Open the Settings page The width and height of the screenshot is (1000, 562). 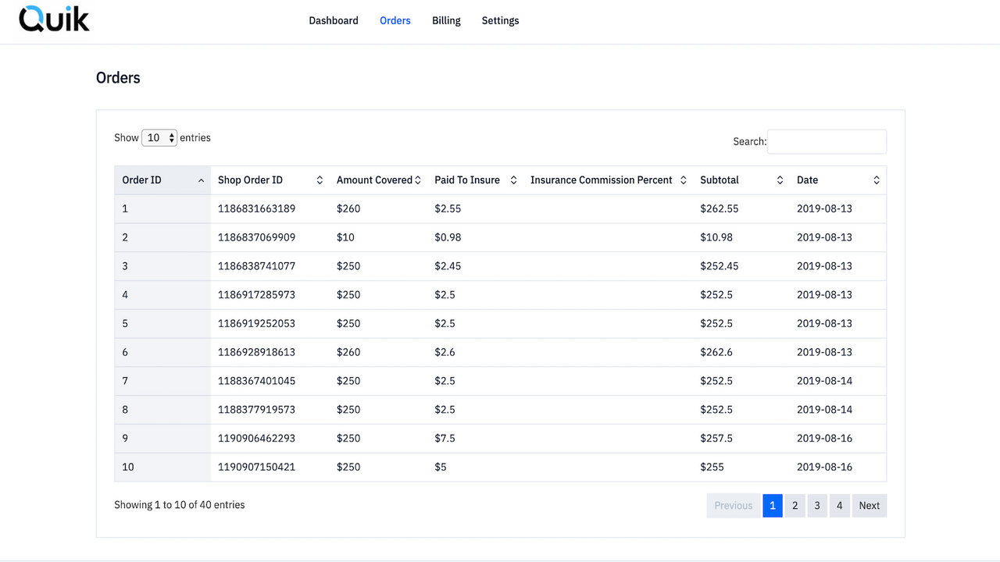click(x=500, y=20)
